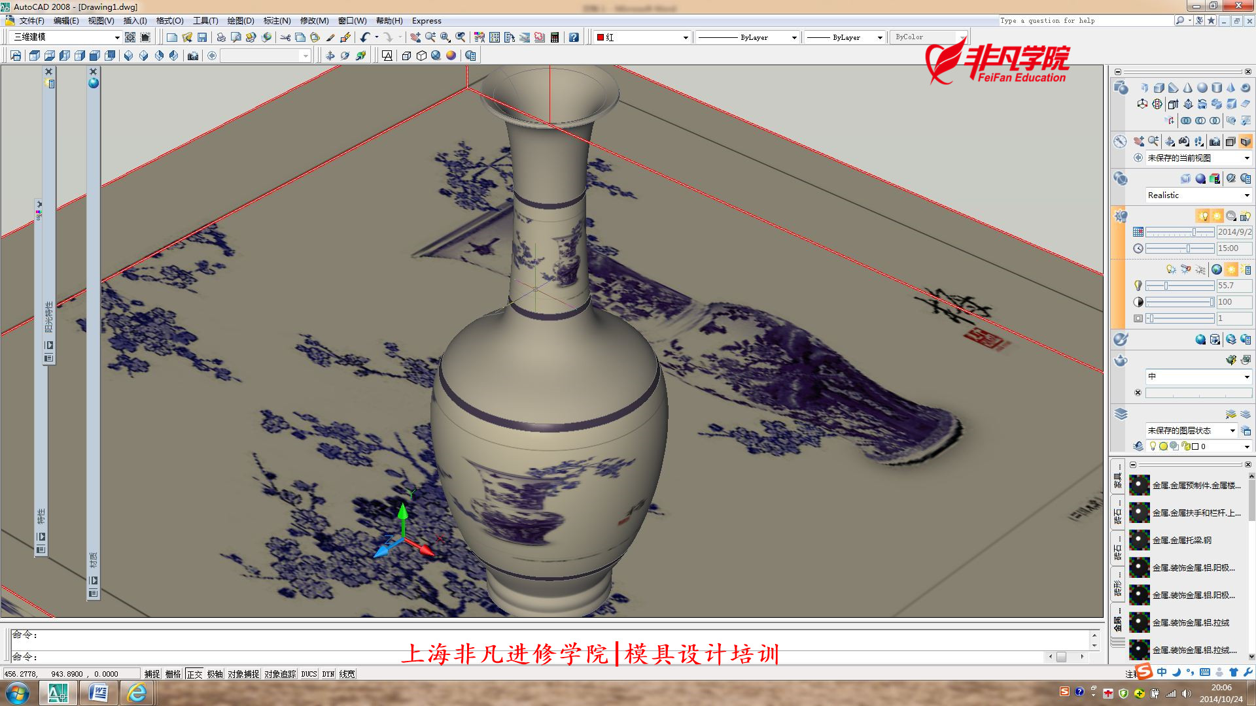Click the QuickCalc calculator icon
The width and height of the screenshot is (1256, 706).
[555, 37]
